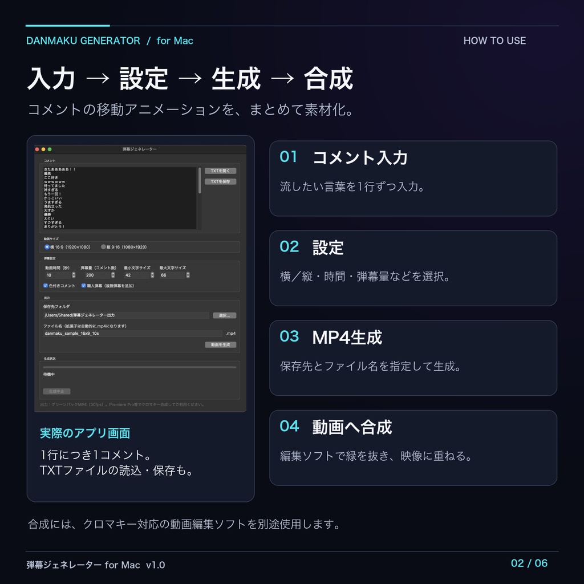Image resolution: width=584 pixels, height=584 pixels.
Task: Click the TXTを保存 button
Action: [x=221, y=182]
